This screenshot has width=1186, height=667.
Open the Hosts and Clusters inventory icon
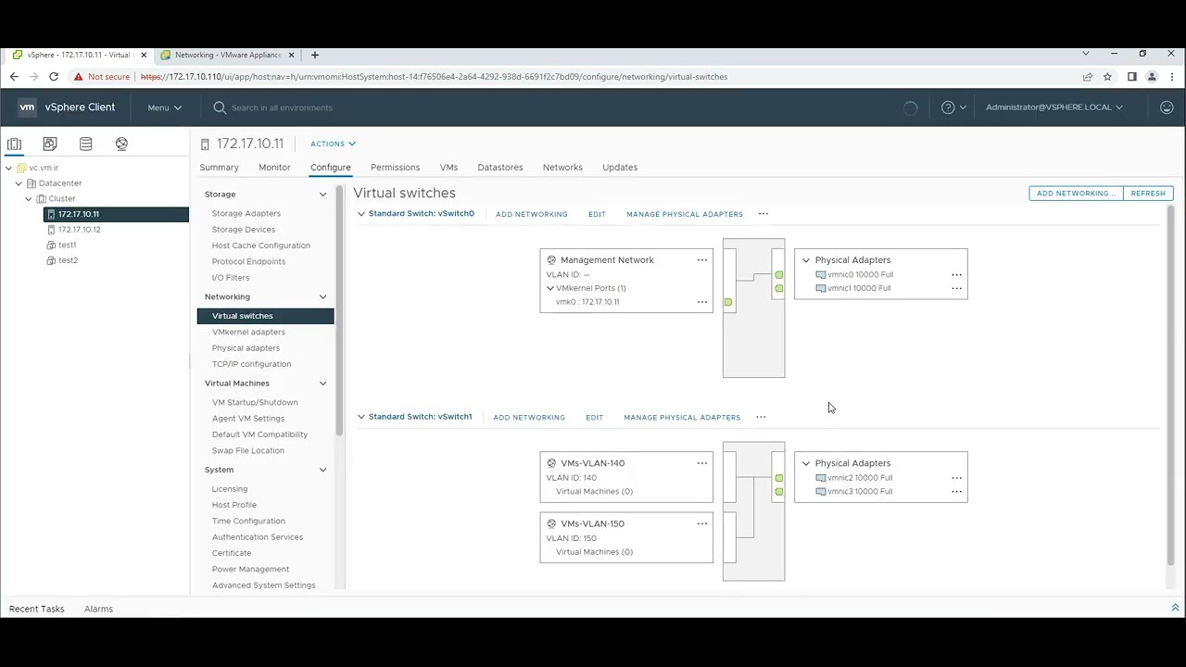click(14, 144)
